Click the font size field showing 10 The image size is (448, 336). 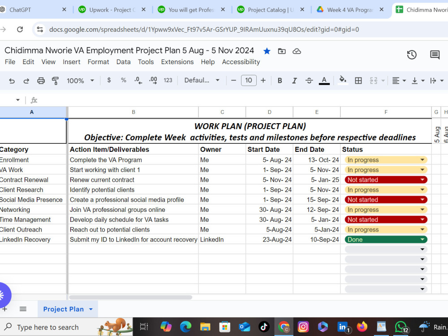pos(249,80)
